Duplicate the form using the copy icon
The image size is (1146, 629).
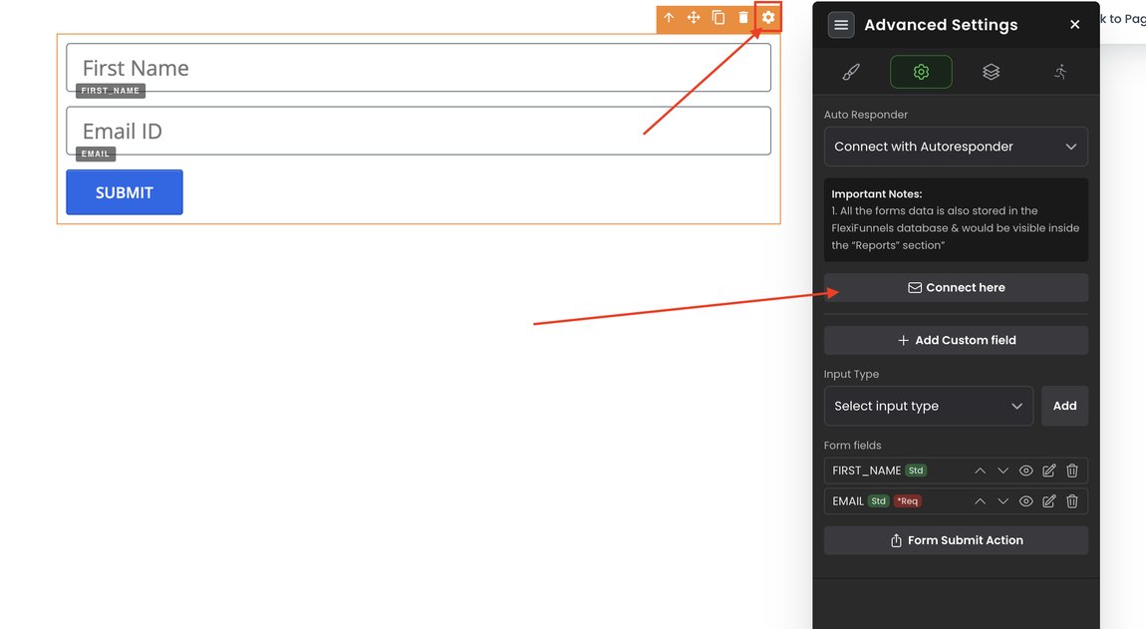tap(718, 18)
